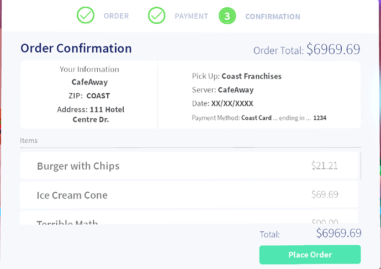
Task: Click the Order Confirmation heading
Action: click(x=76, y=48)
